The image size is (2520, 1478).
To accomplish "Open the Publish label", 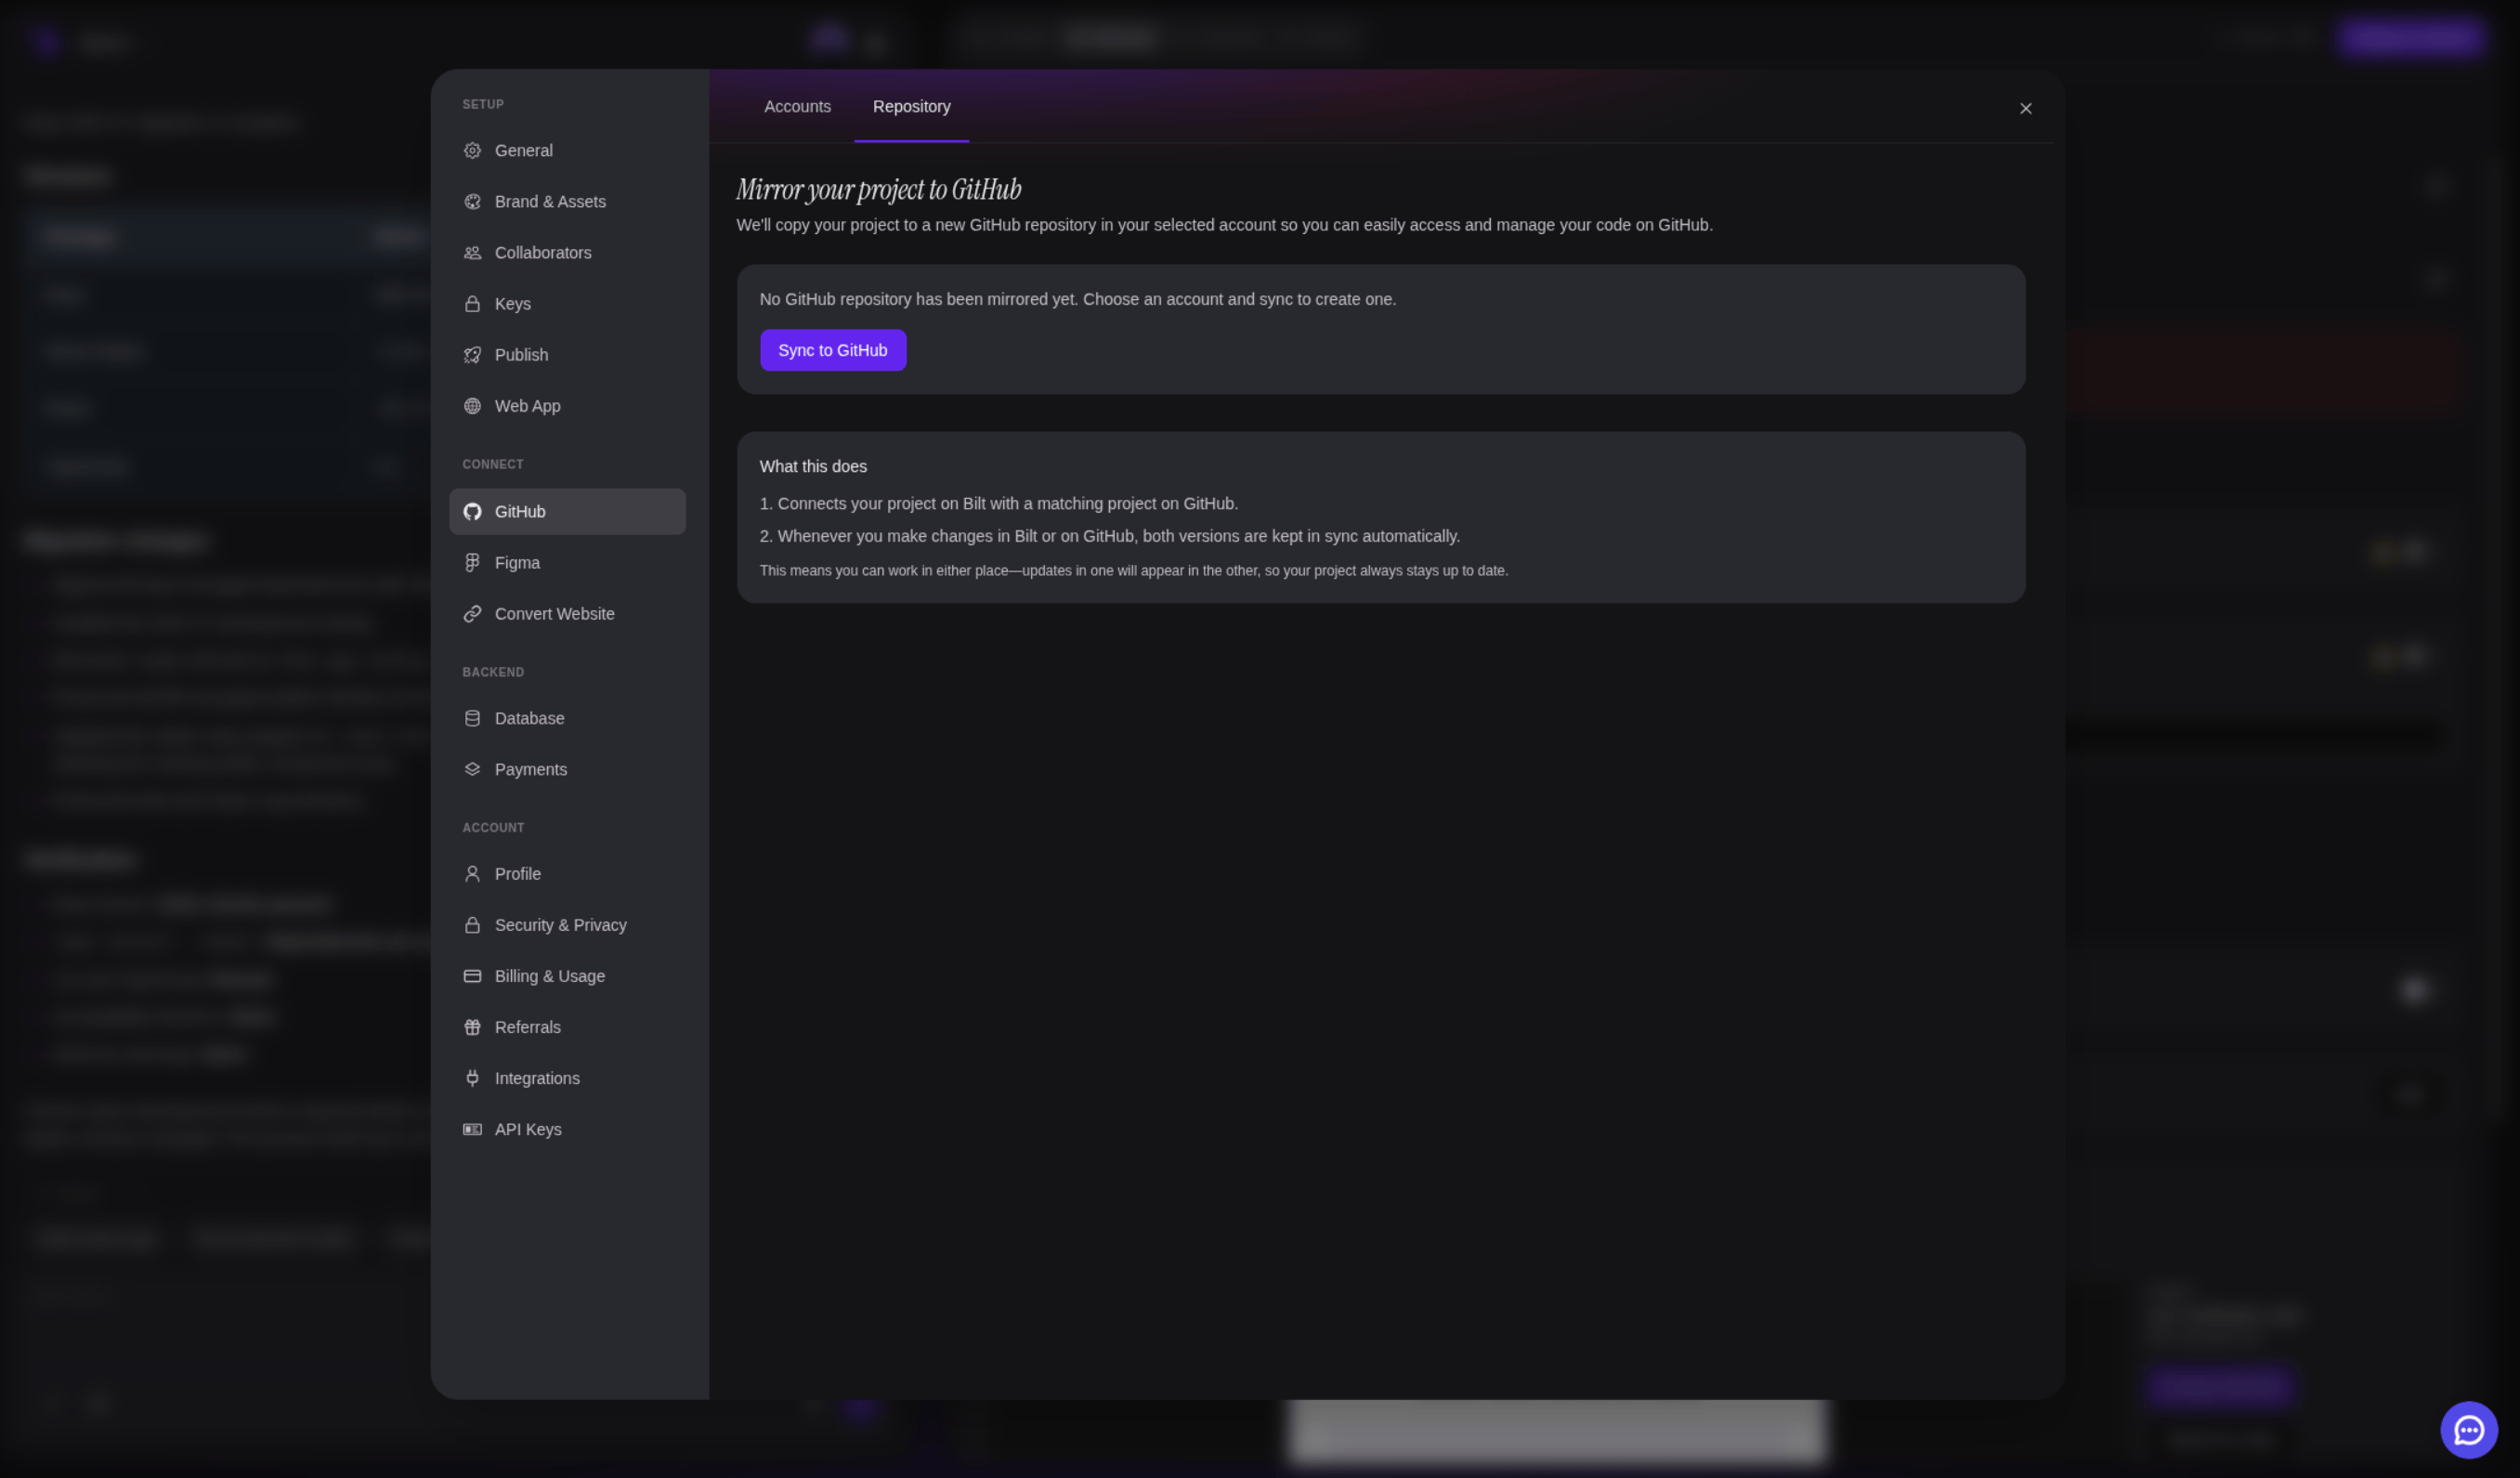I will pyautogui.click(x=521, y=354).
